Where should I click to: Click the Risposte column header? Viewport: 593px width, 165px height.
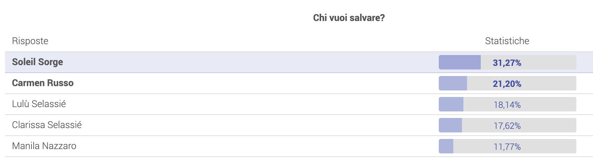pyautogui.click(x=30, y=41)
